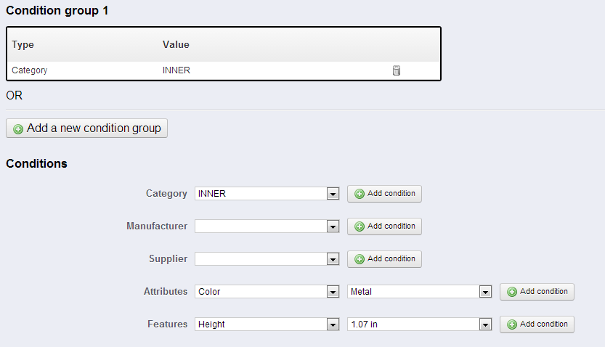Add condition for Attributes
This screenshot has height=347, width=605.
[x=537, y=292]
